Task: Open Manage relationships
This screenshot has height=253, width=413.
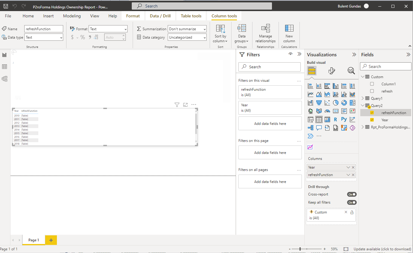Action: tap(265, 34)
